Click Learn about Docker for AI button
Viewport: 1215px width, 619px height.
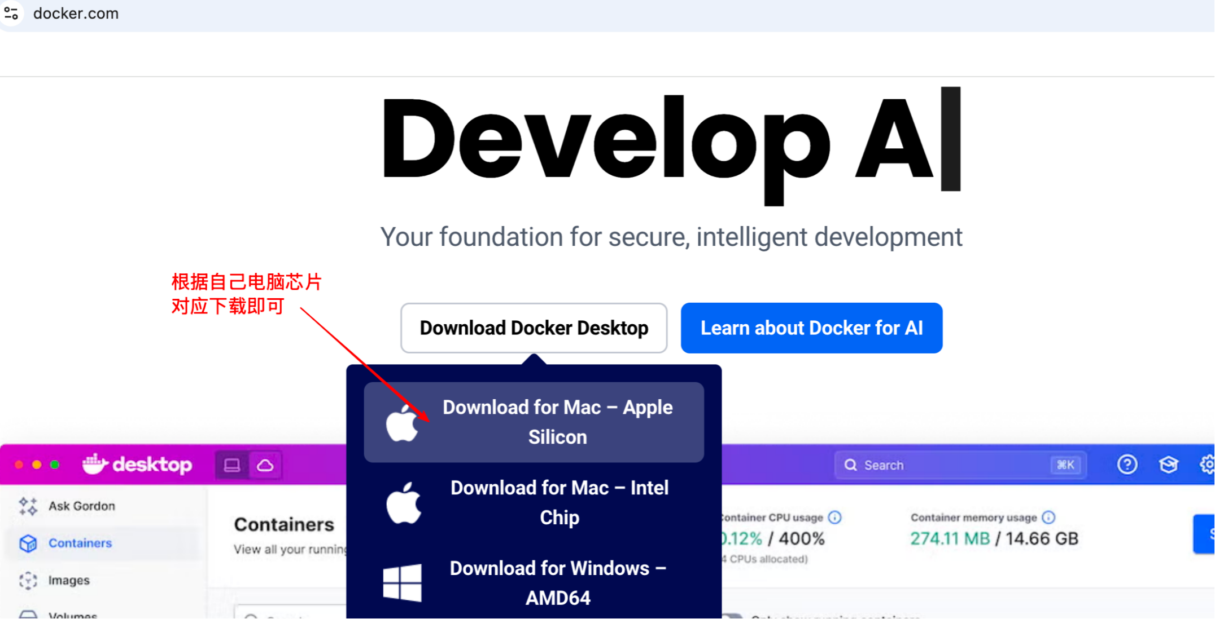pyautogui.click(x=811, y=328)
